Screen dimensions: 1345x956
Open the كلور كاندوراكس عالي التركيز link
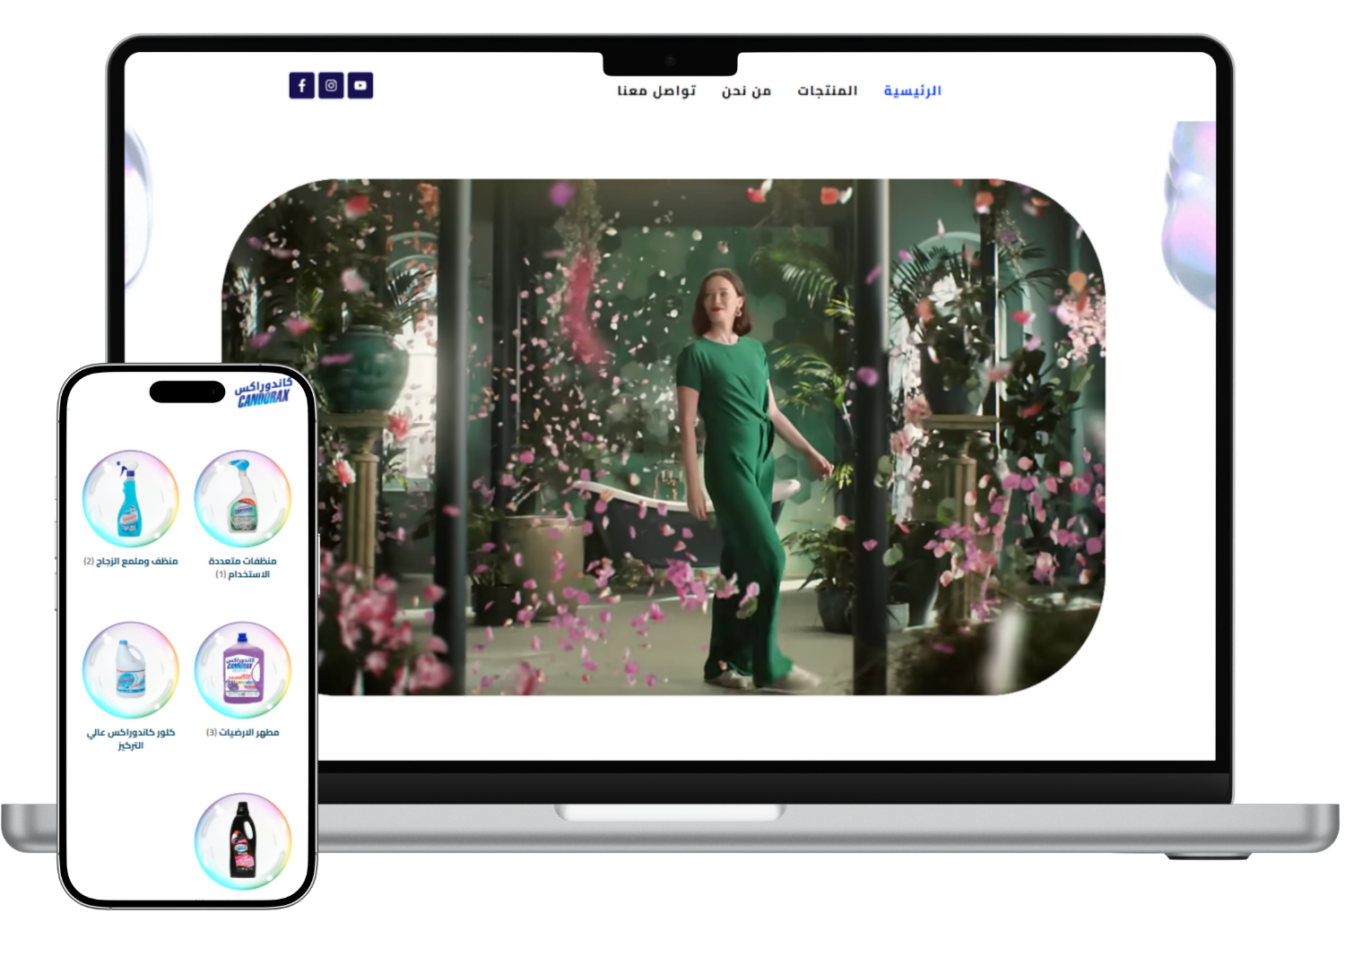coord(131,738)
